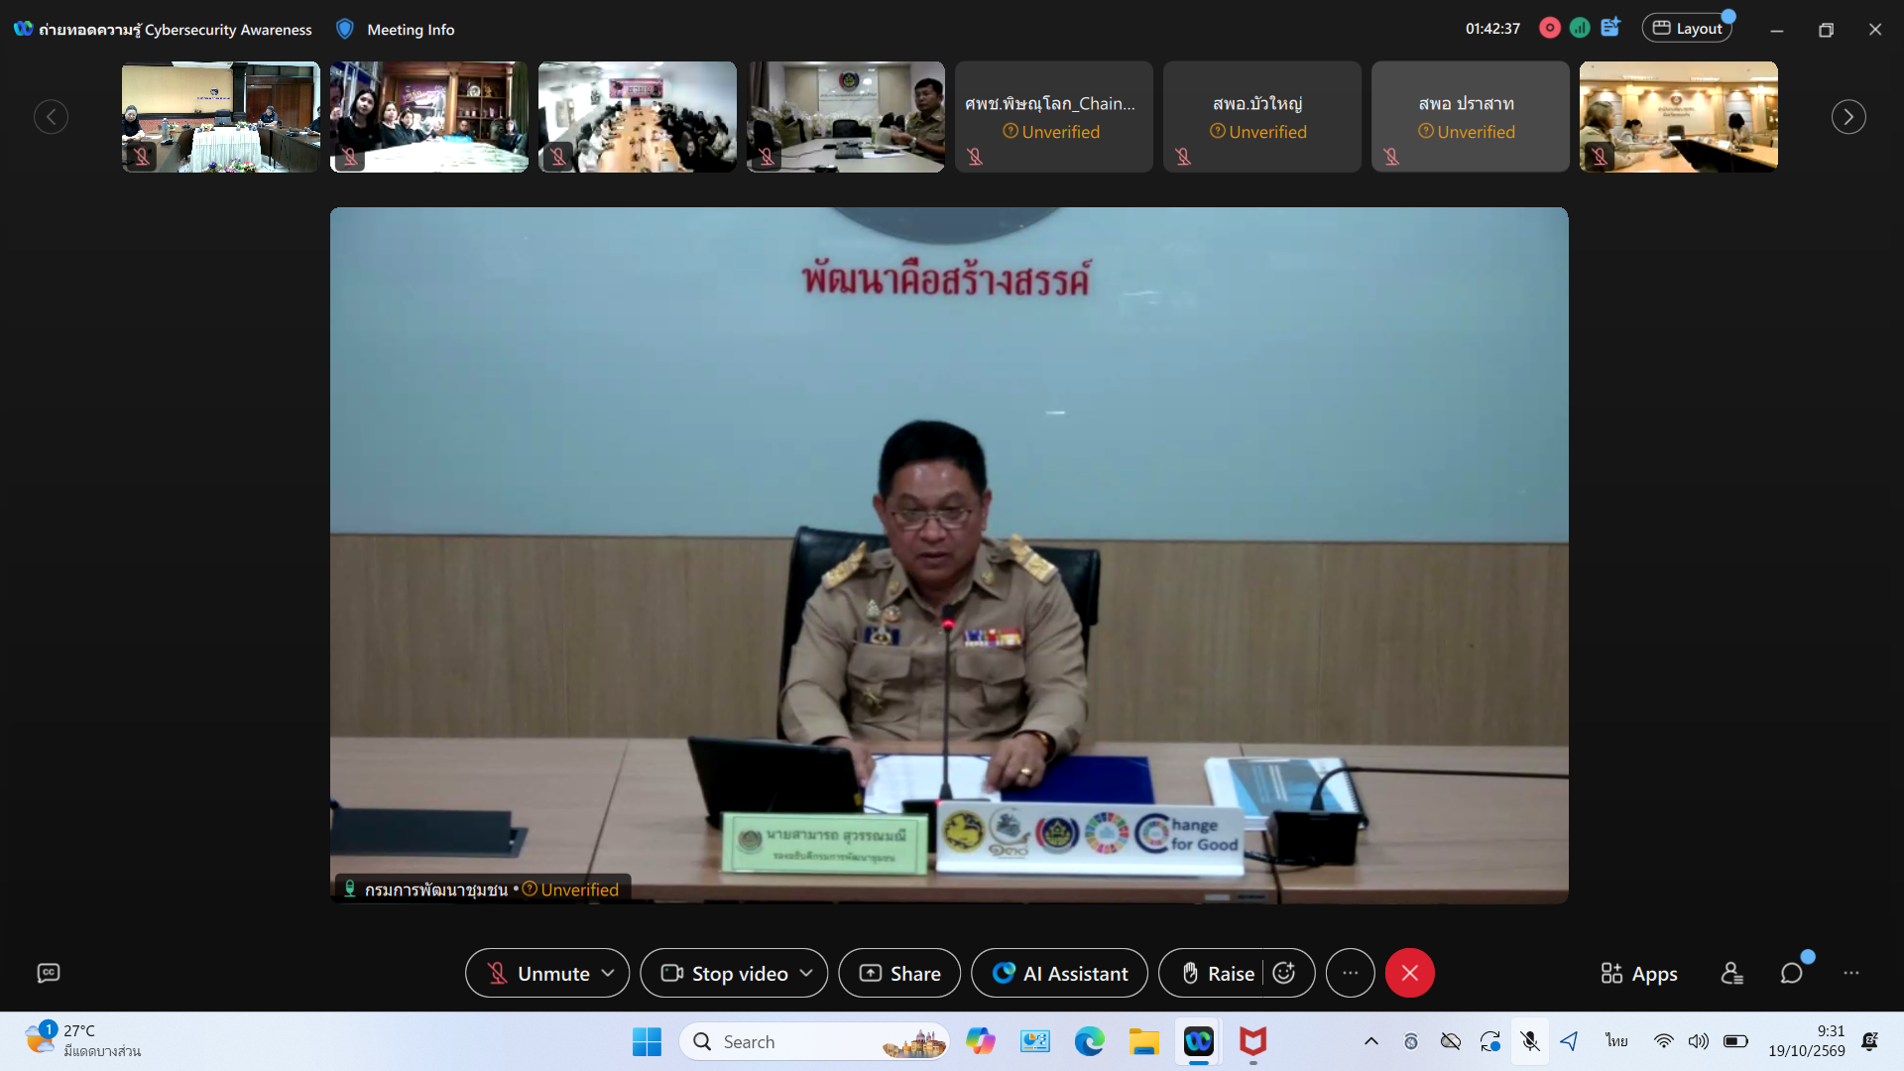Open panel options ellipsis at bottom right
1904x1071 pixels.
tap(1850, 974)
